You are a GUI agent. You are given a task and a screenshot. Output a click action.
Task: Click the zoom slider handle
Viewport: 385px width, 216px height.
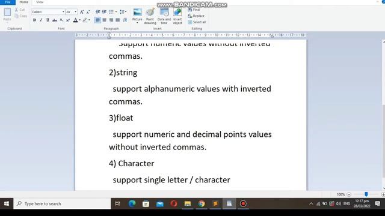(x=366, y=194)
